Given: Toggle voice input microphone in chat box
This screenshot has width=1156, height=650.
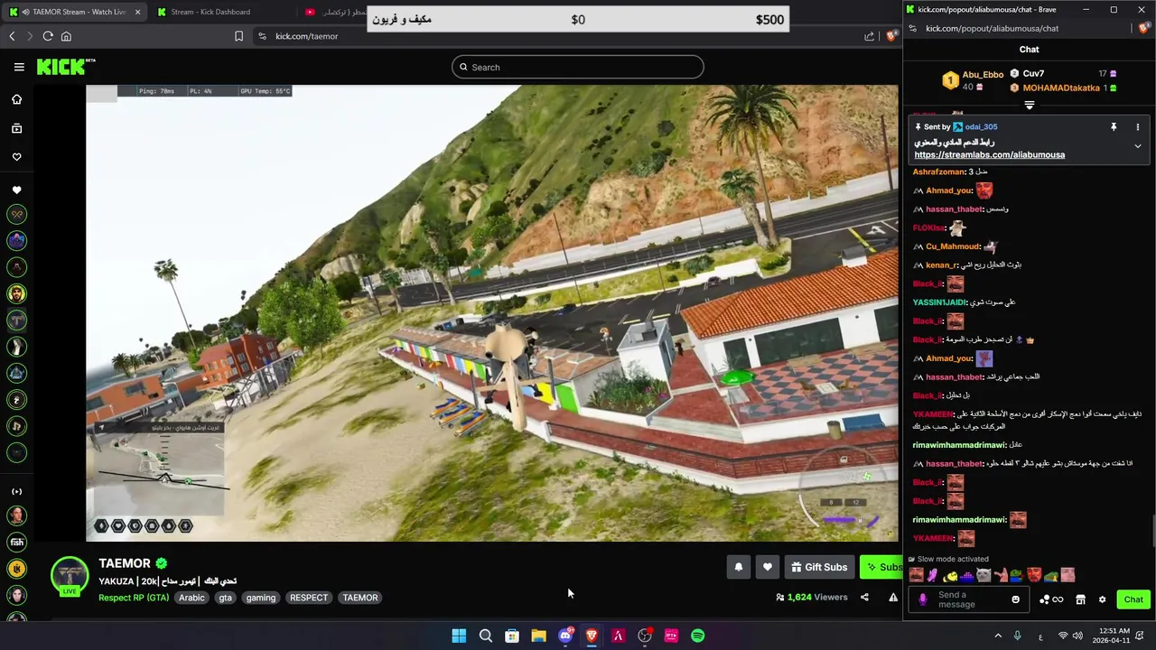Looking at the screenshot, I should 922,599.
